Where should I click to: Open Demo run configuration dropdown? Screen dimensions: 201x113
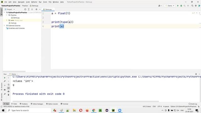click(x=170, y=6)
